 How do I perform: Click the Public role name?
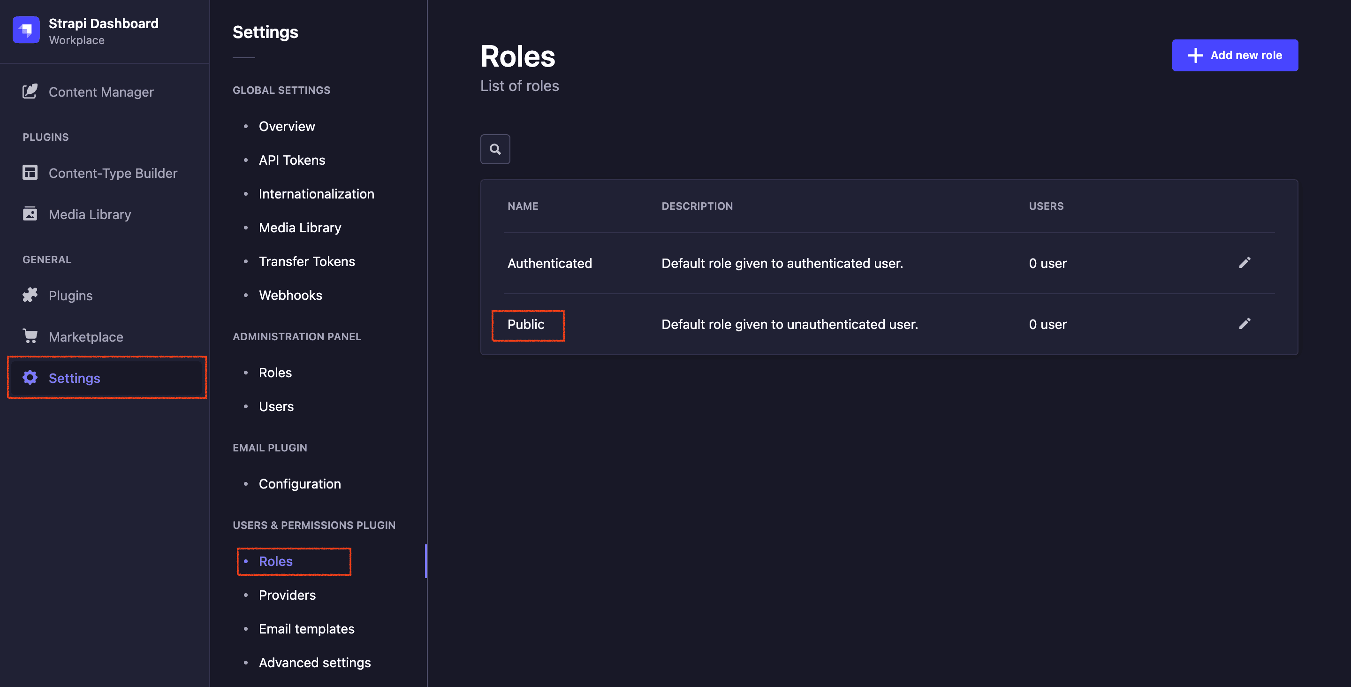(526, 324)
